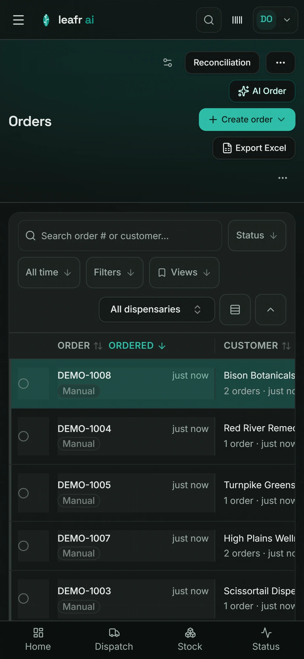Sort by CUSTOMER column
The height and width of the screenshot is (659, 304).
pyautogui.click(x=257, y=346)
